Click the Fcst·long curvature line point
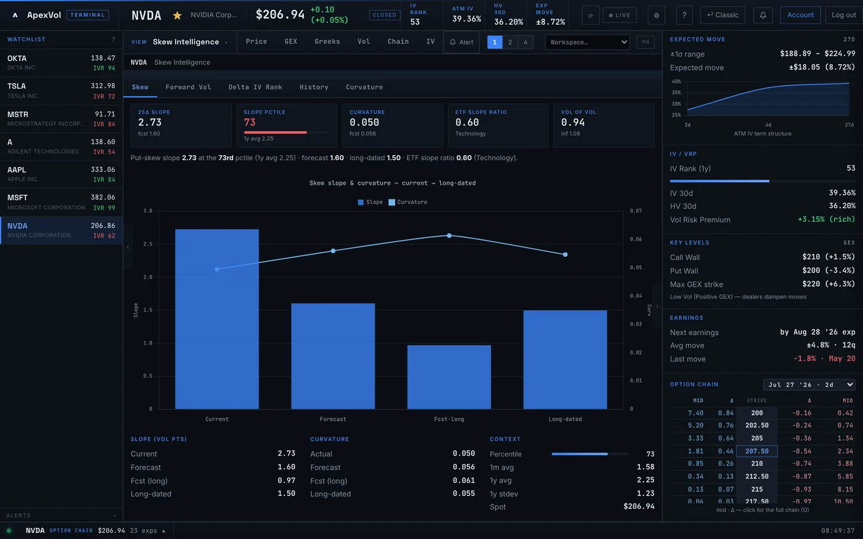Image resolution: width=863 pixels, height=539 pixels. point(449,235)
